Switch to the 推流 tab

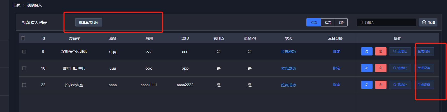coord(328,22)
